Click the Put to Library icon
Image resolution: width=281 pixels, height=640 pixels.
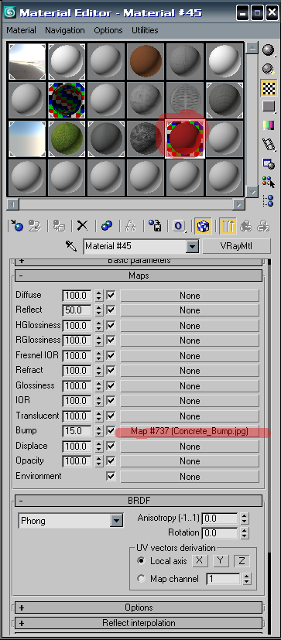[155, 226]
